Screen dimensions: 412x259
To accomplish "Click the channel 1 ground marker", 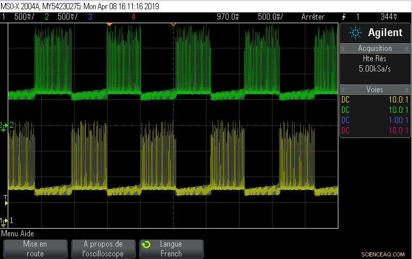I will pyautogui.click(x=4, y=221).
